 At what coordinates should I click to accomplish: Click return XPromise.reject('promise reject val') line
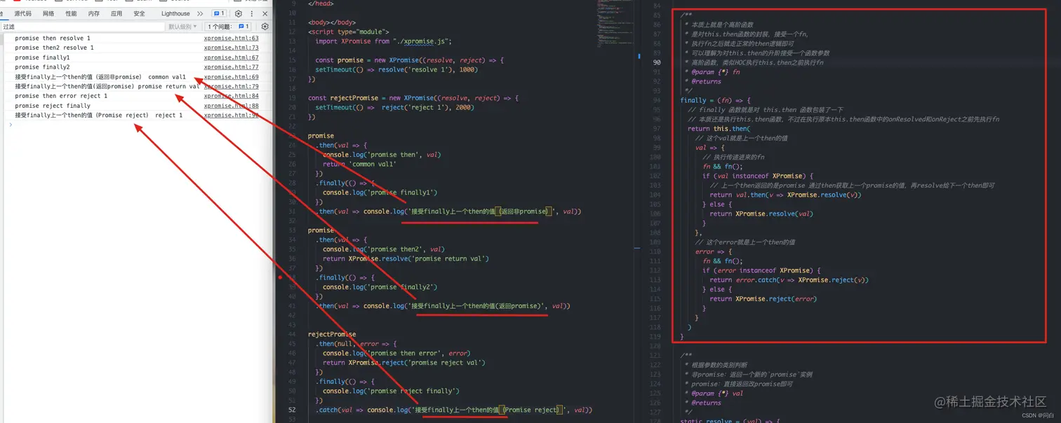tap(404, 363)
